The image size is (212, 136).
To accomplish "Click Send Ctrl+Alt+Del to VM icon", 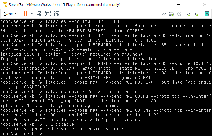I will tap(39, 14).
